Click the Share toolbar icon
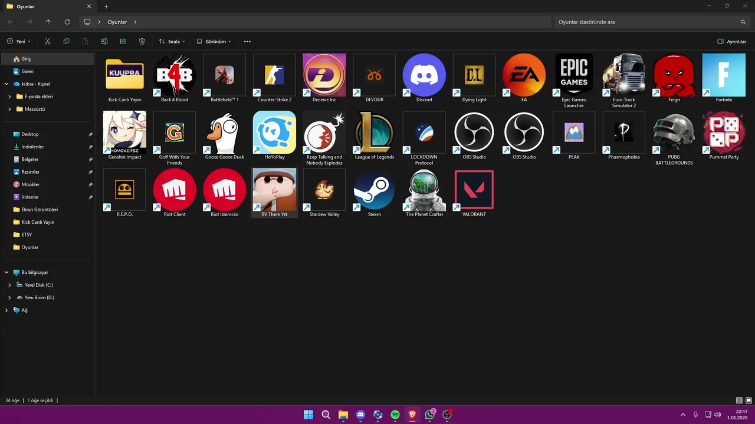 pyautogui.click(x=123, y=41)
